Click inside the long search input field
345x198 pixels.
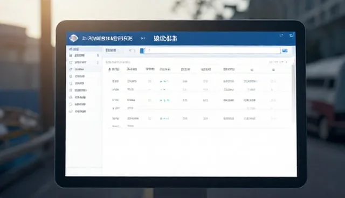pos(212,51)
